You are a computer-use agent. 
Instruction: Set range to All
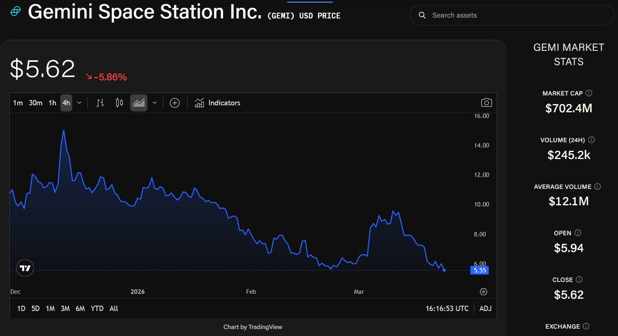pos(114,309)
